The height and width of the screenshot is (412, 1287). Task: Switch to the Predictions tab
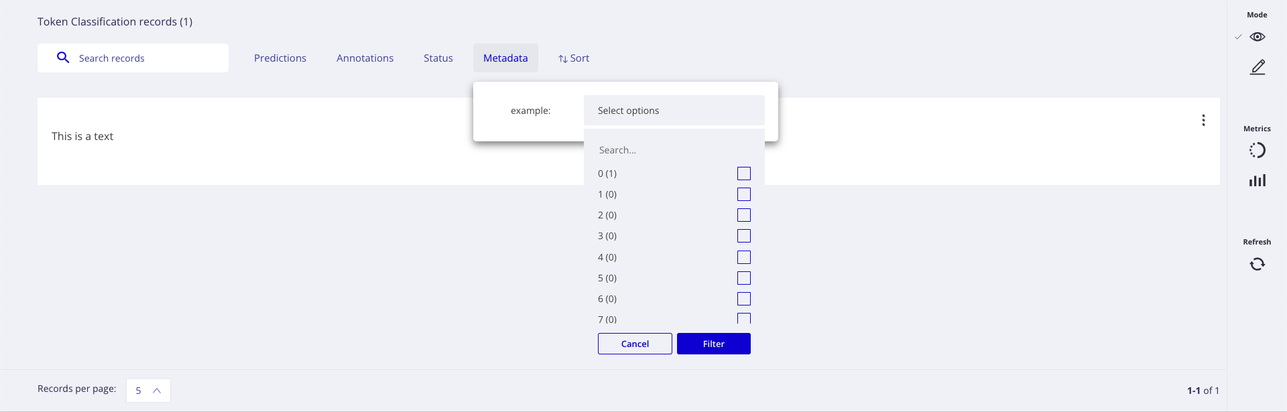point(280,58)
